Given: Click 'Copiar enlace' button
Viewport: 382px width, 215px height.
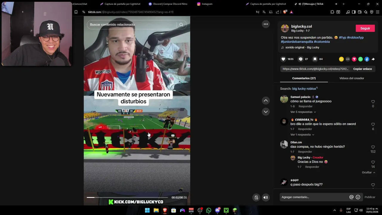Looking at the screenshot, I should point(363,69).
